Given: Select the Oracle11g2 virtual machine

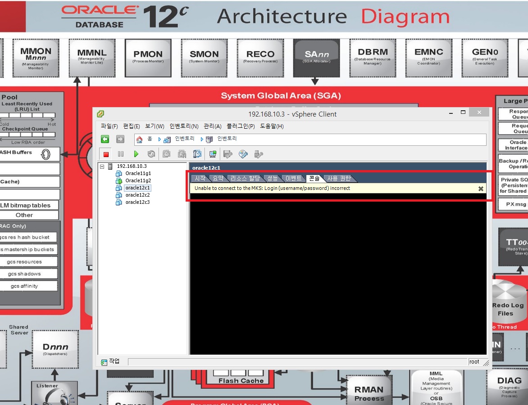Looking at the screenshot, I should 138,180.
